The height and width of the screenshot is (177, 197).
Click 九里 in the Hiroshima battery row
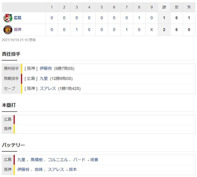[21, 160]
